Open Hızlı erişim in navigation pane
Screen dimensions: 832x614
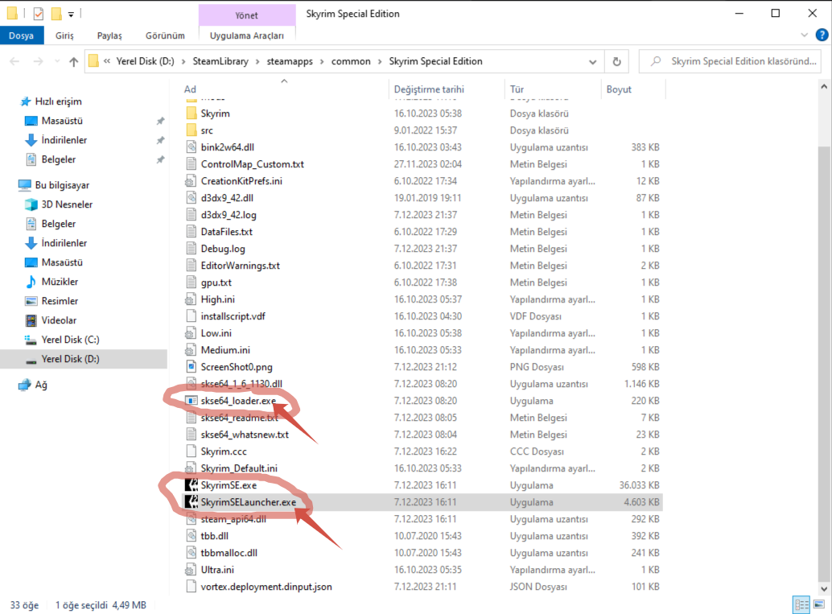(x=59, y=101)
